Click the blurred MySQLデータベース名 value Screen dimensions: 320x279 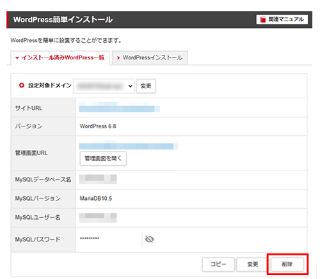98,179
